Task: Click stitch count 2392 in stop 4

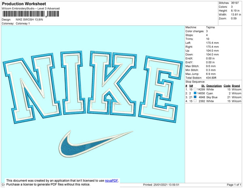Action: click(x=202, y=101)
